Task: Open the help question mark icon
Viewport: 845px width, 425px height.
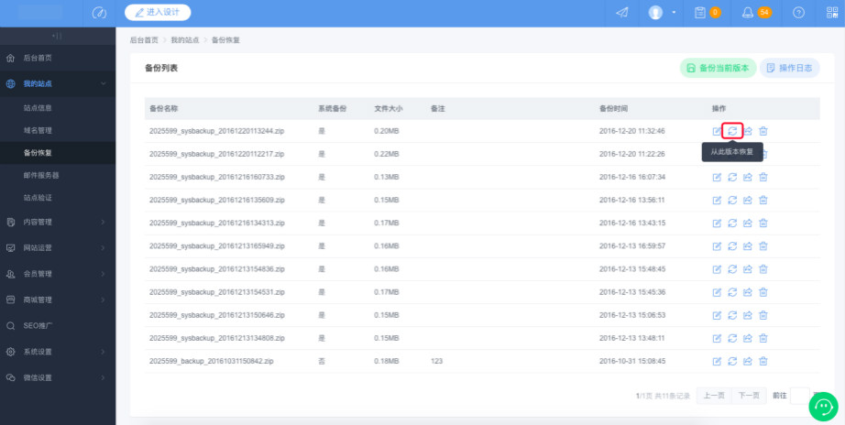Action: (798, 13)
